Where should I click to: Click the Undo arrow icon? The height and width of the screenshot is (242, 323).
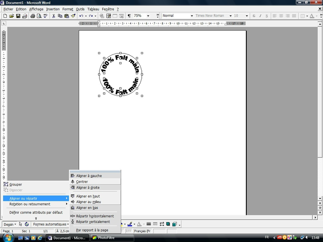(81, 16)
